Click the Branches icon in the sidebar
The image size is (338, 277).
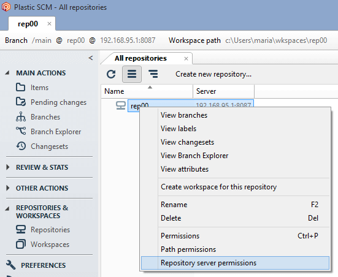pos(21,116)
